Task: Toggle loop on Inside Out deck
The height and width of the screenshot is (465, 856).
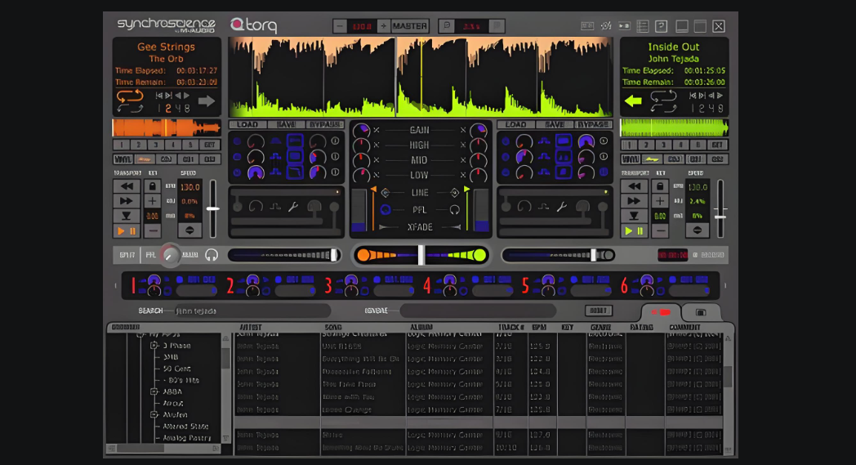Action: point(663,97)
